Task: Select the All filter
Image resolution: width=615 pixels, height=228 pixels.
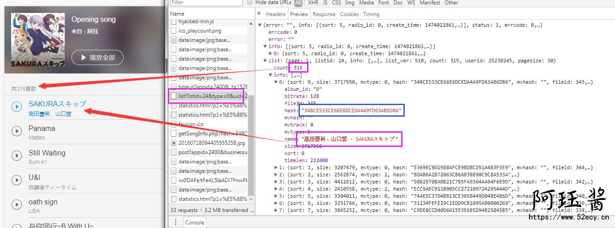Action: click(x=298, y=3)
